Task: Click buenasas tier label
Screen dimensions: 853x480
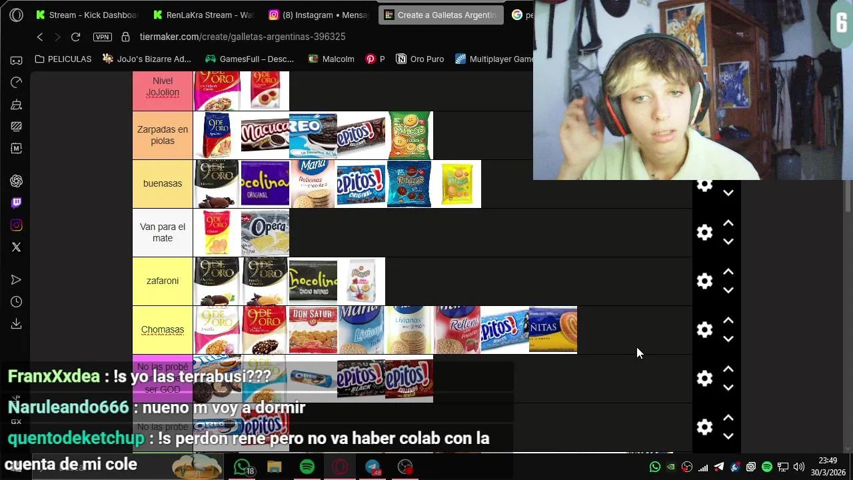Action: 163,183
